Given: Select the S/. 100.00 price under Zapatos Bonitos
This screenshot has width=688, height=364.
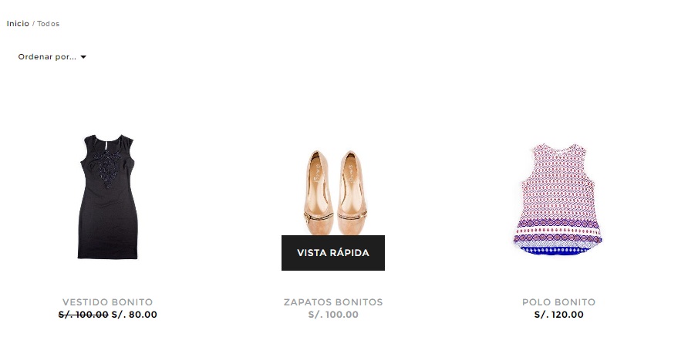Looking at the screenshot, I should coord(333,315).
